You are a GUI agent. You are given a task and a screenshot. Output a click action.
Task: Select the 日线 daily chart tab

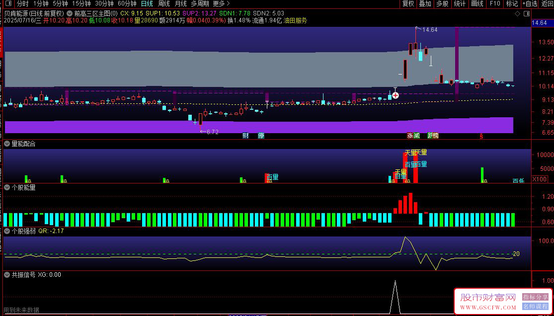pyautogui.click(x=147, y=4)
